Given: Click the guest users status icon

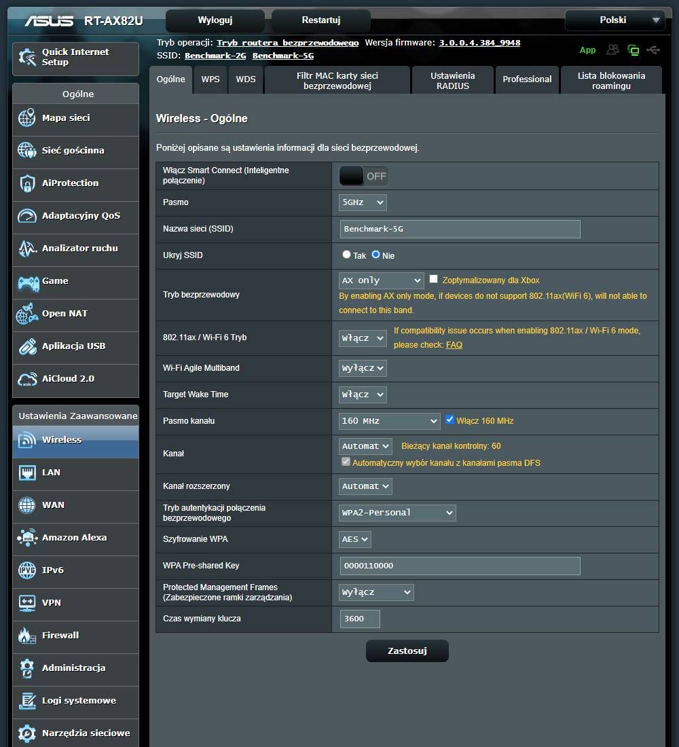Looking at the screenshot, I should 612,50.
